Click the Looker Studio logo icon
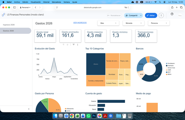This screenshot has width=185, height=120. click(4, 15)
